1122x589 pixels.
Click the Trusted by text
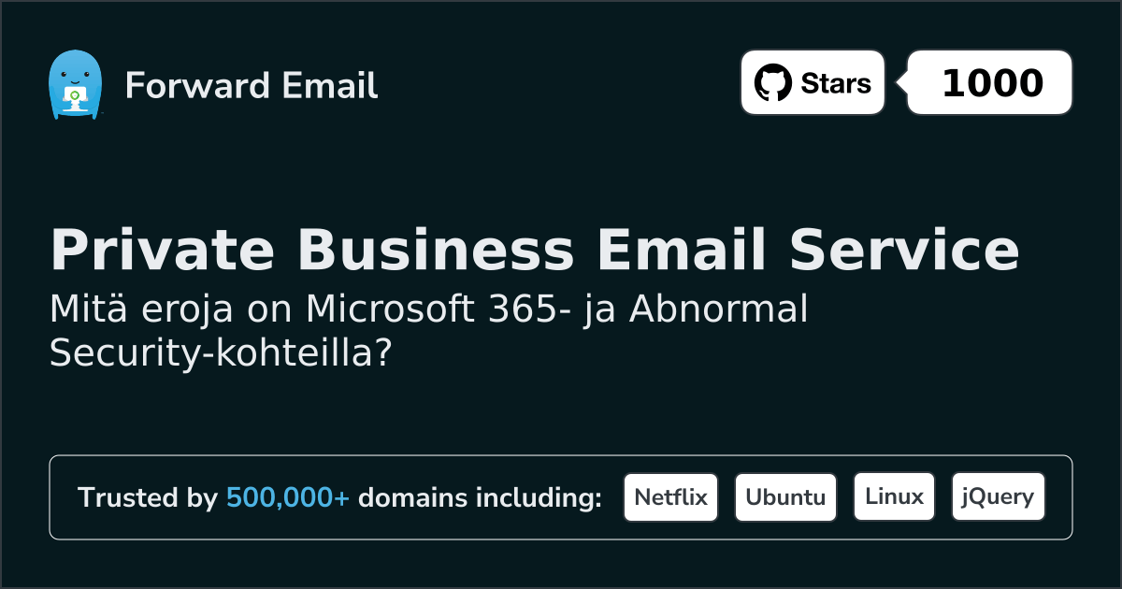pos(148,498)
